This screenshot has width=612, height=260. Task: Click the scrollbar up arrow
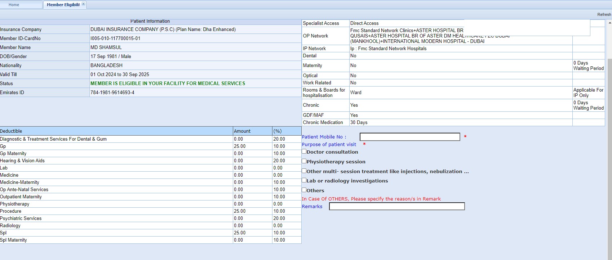(x=609, y=23)
